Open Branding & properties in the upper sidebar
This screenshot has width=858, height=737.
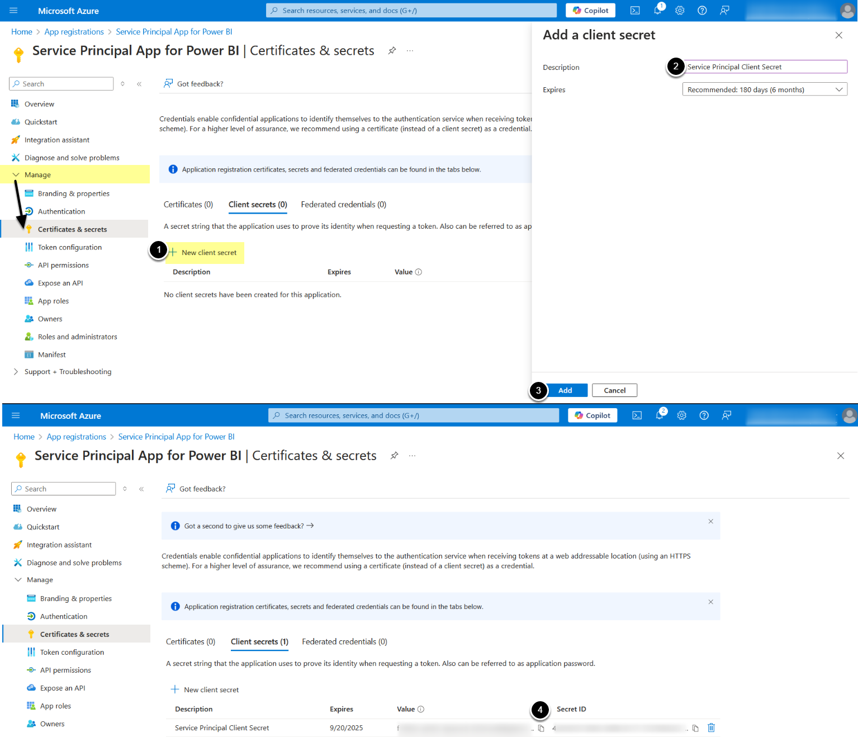(x=74, y=193)
